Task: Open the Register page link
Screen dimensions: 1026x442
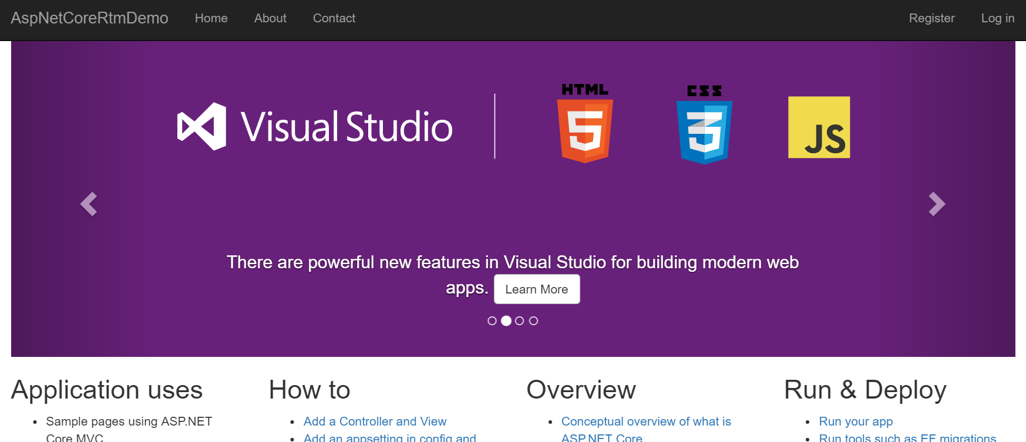Action: pyautogui.click(x=931, y=18)
